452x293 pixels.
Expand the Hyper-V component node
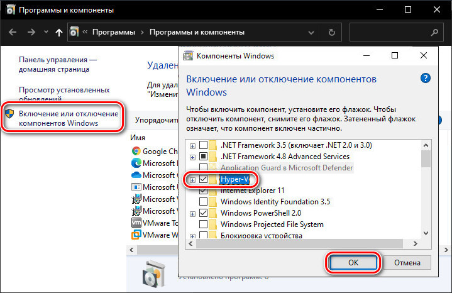192,180
